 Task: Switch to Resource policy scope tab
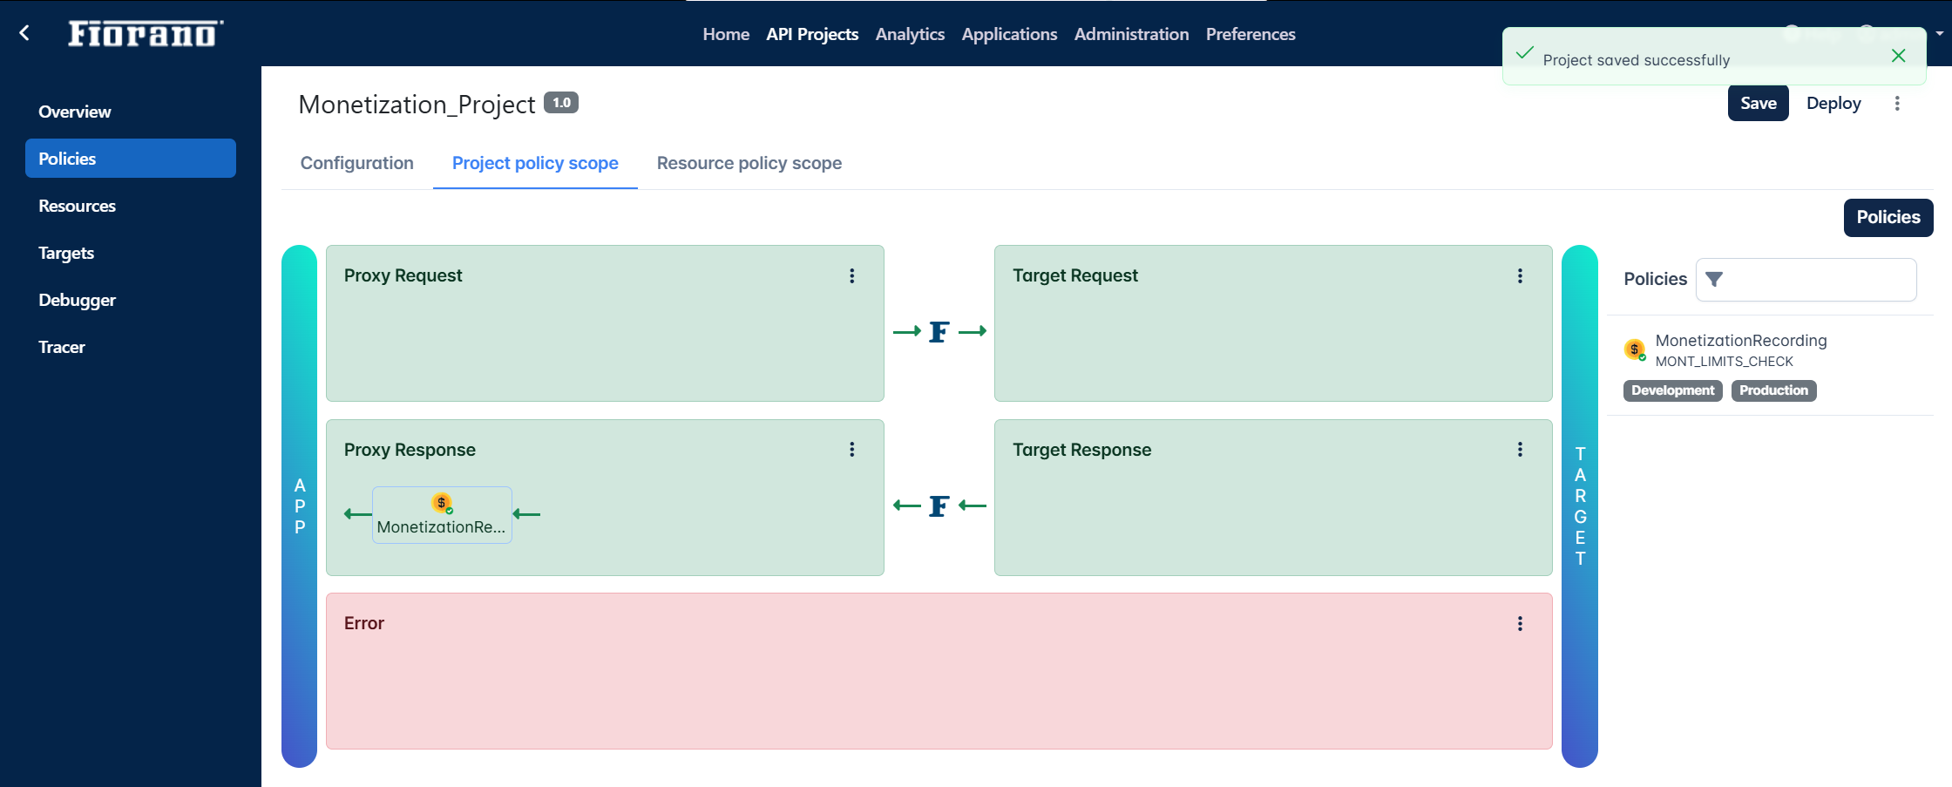tap(749, 163)
